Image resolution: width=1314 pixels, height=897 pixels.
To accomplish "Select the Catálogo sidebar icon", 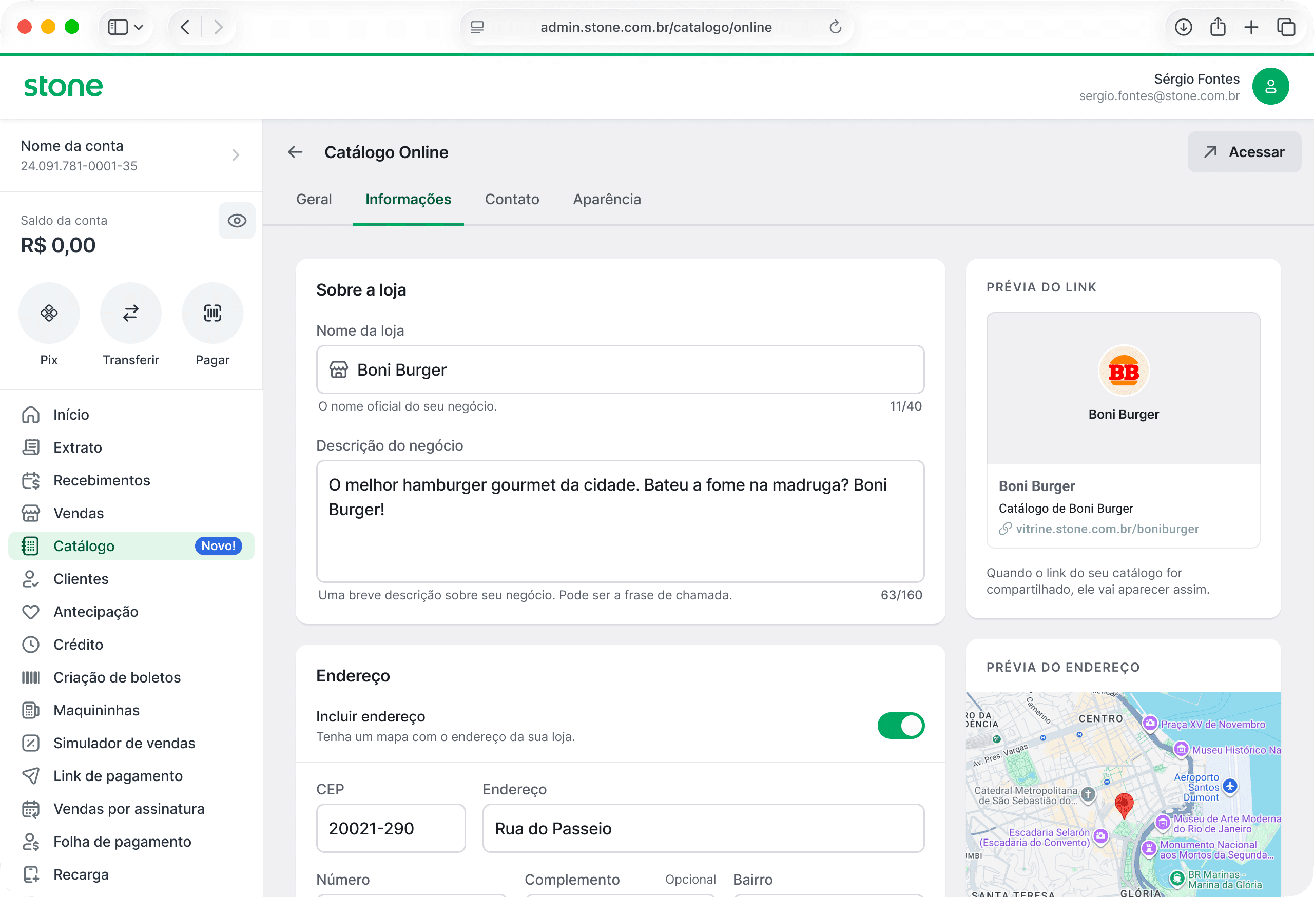I will click(x=30, y=546).
